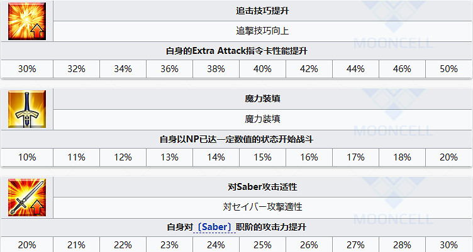Click the Extra Attack up skill icon
The image size is (473, 252).
(x=27, y=21)
